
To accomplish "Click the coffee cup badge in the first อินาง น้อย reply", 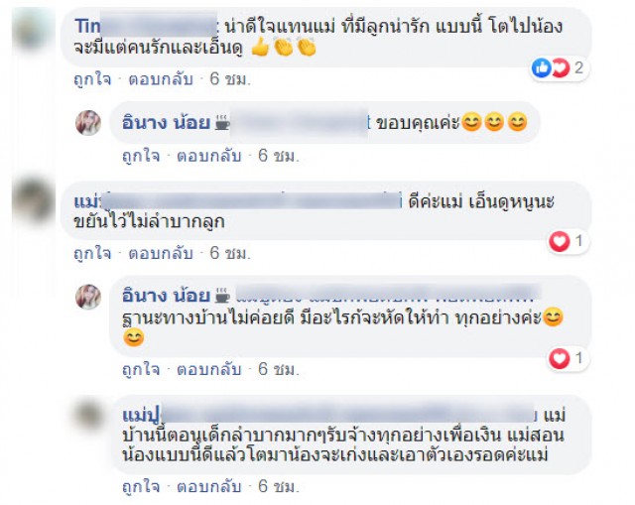I will point(222,122).
